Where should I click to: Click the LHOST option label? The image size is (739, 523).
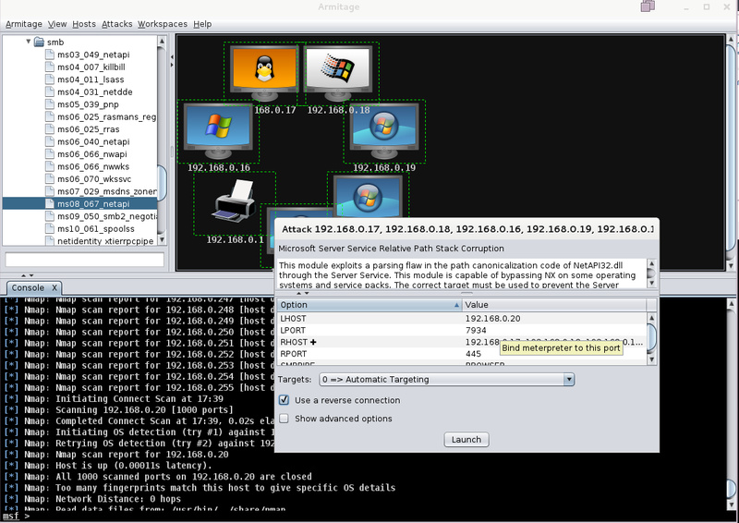pyautogui.click(x=293, y=318)
